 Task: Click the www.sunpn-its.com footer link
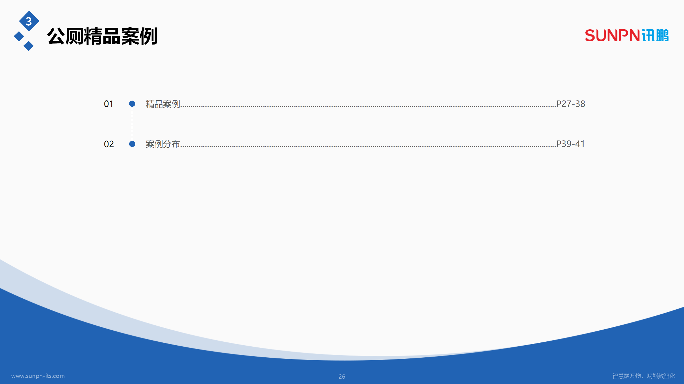38,376
